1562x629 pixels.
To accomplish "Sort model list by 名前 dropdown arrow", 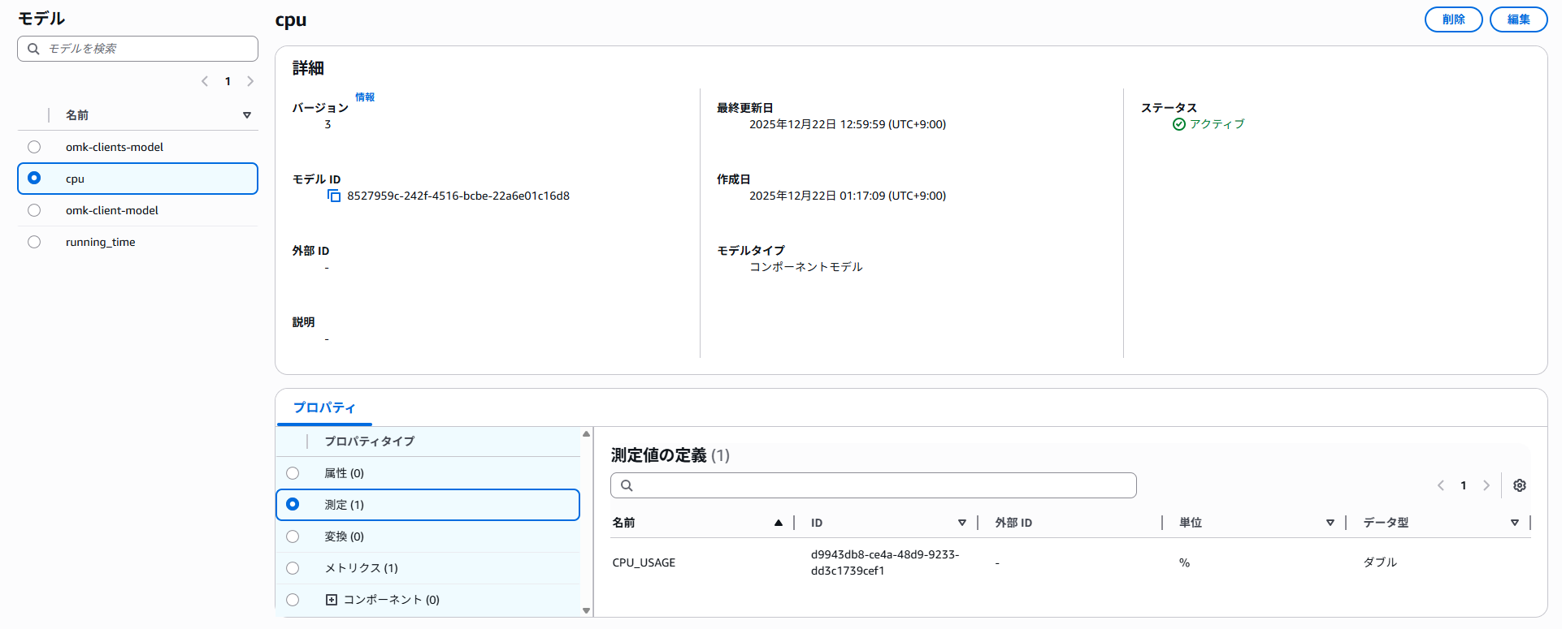I will click(247, 115).
